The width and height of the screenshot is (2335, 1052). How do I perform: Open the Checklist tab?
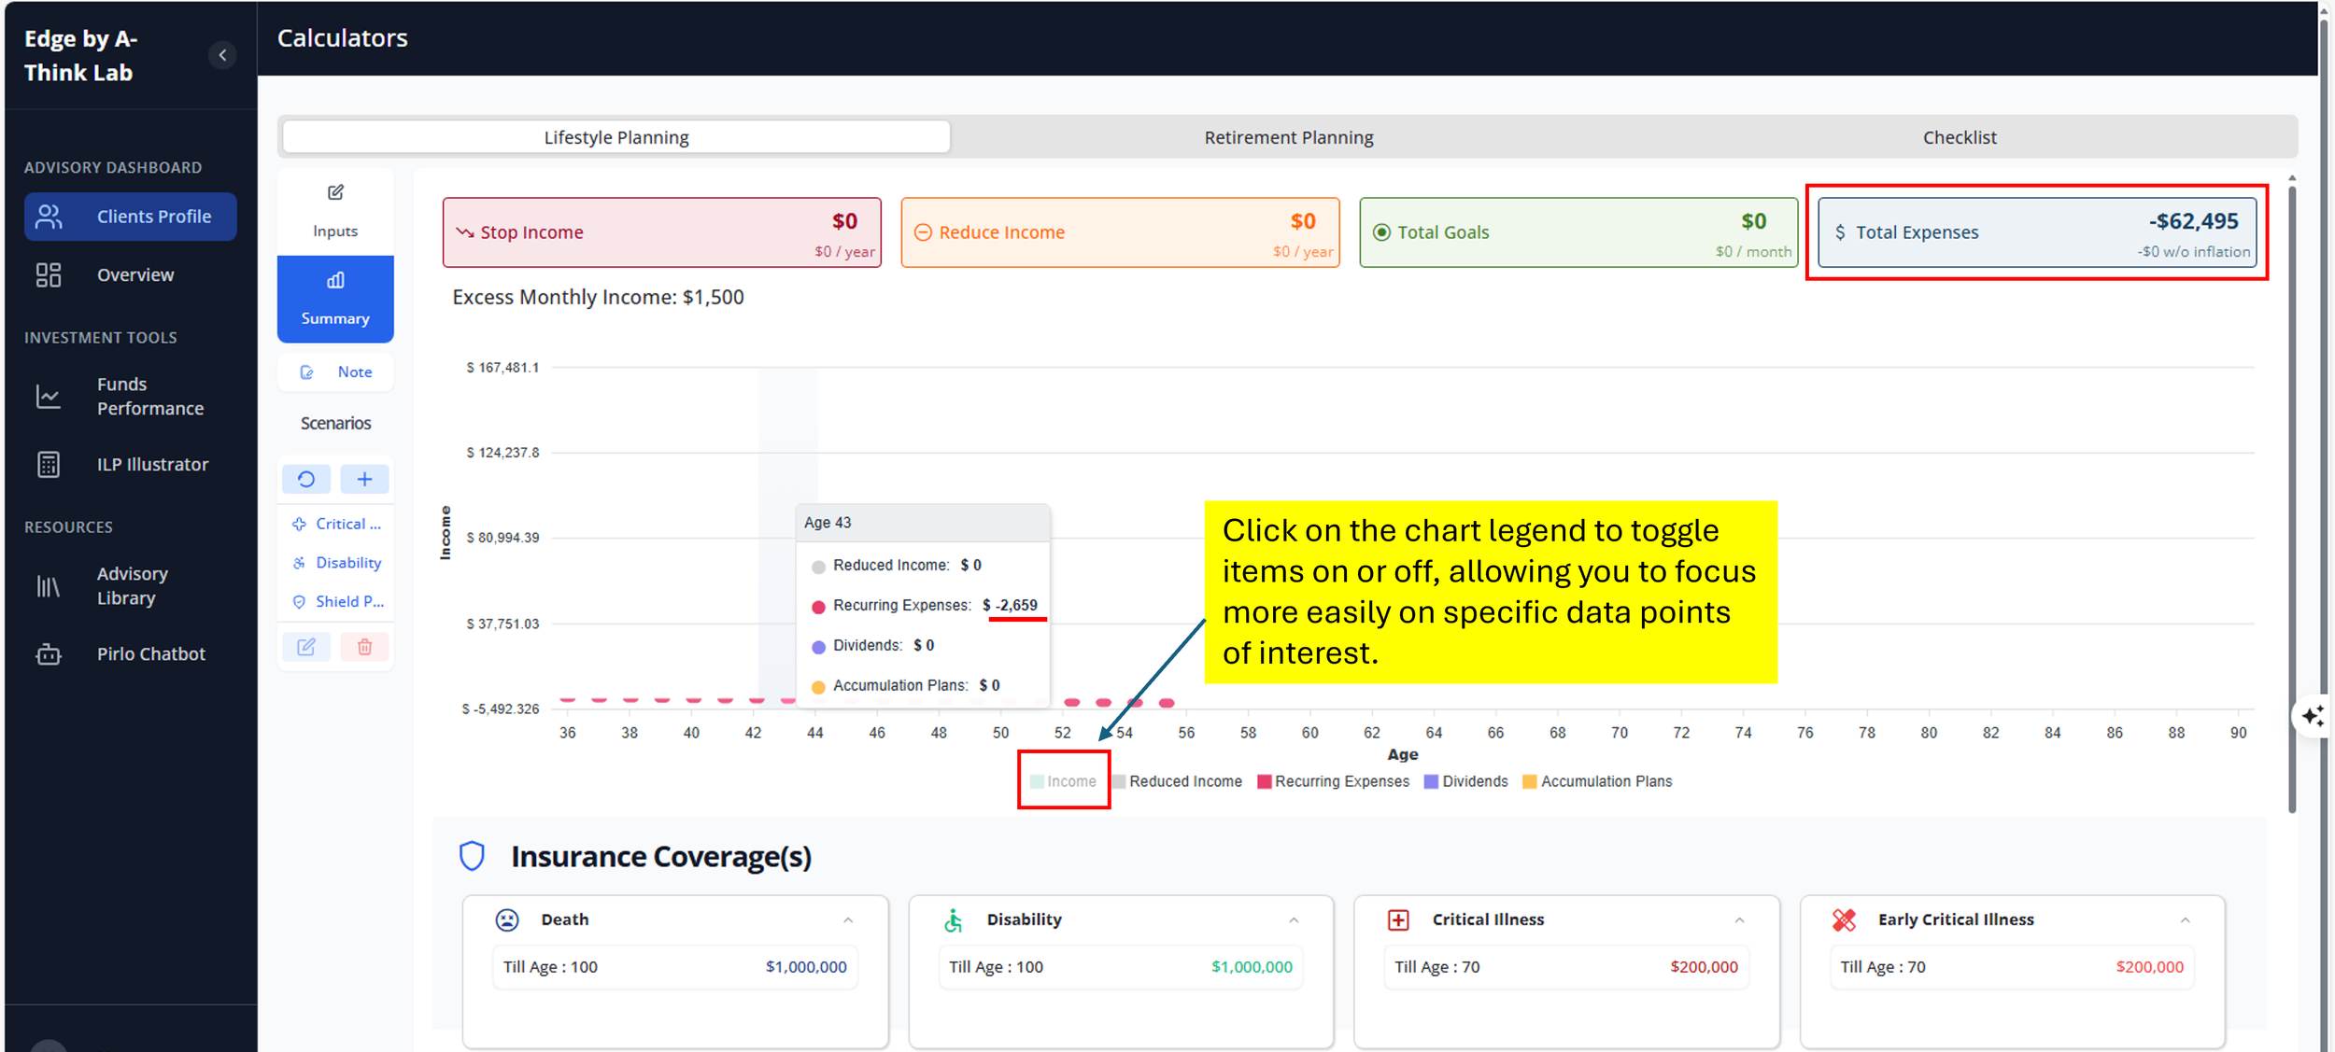(1960, 137)
